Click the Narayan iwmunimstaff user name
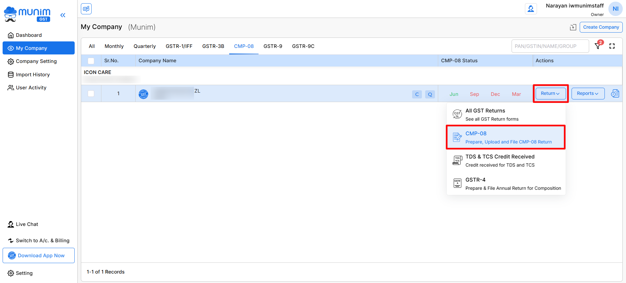Image resolution: width=626 pixels, height=283 pixels. (575, 6)
